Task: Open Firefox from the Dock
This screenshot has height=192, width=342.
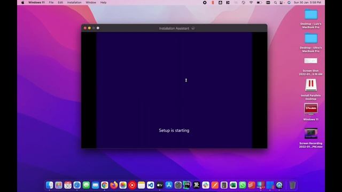Action: [x=114, y=185]
